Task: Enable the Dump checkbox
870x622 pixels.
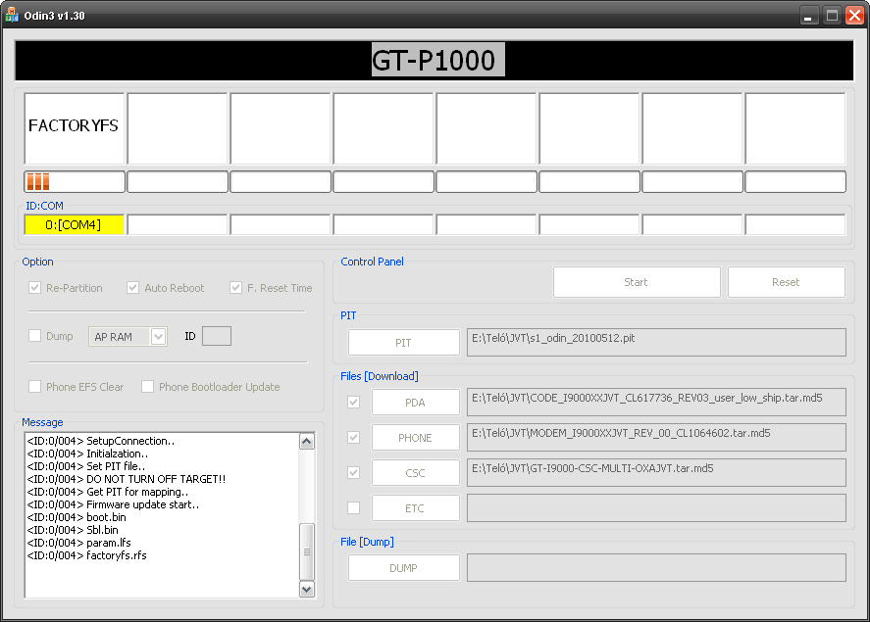Action: point(35,336)
